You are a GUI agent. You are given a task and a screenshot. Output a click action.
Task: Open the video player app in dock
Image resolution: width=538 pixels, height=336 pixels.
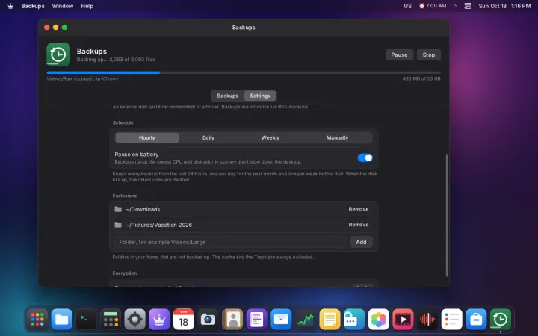403,320
